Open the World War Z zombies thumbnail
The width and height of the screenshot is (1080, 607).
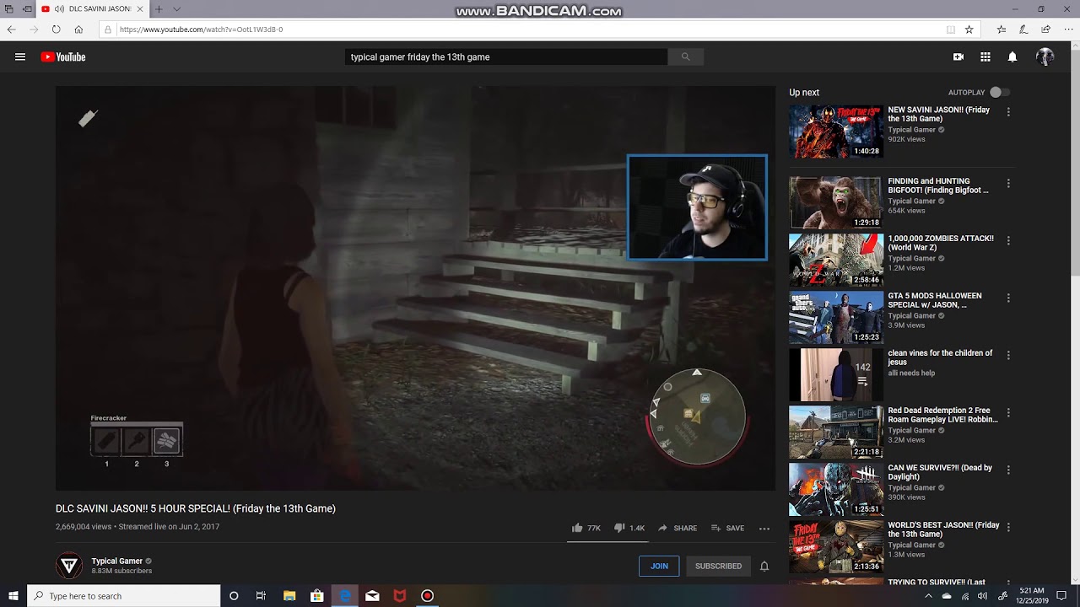coord(836,260)
